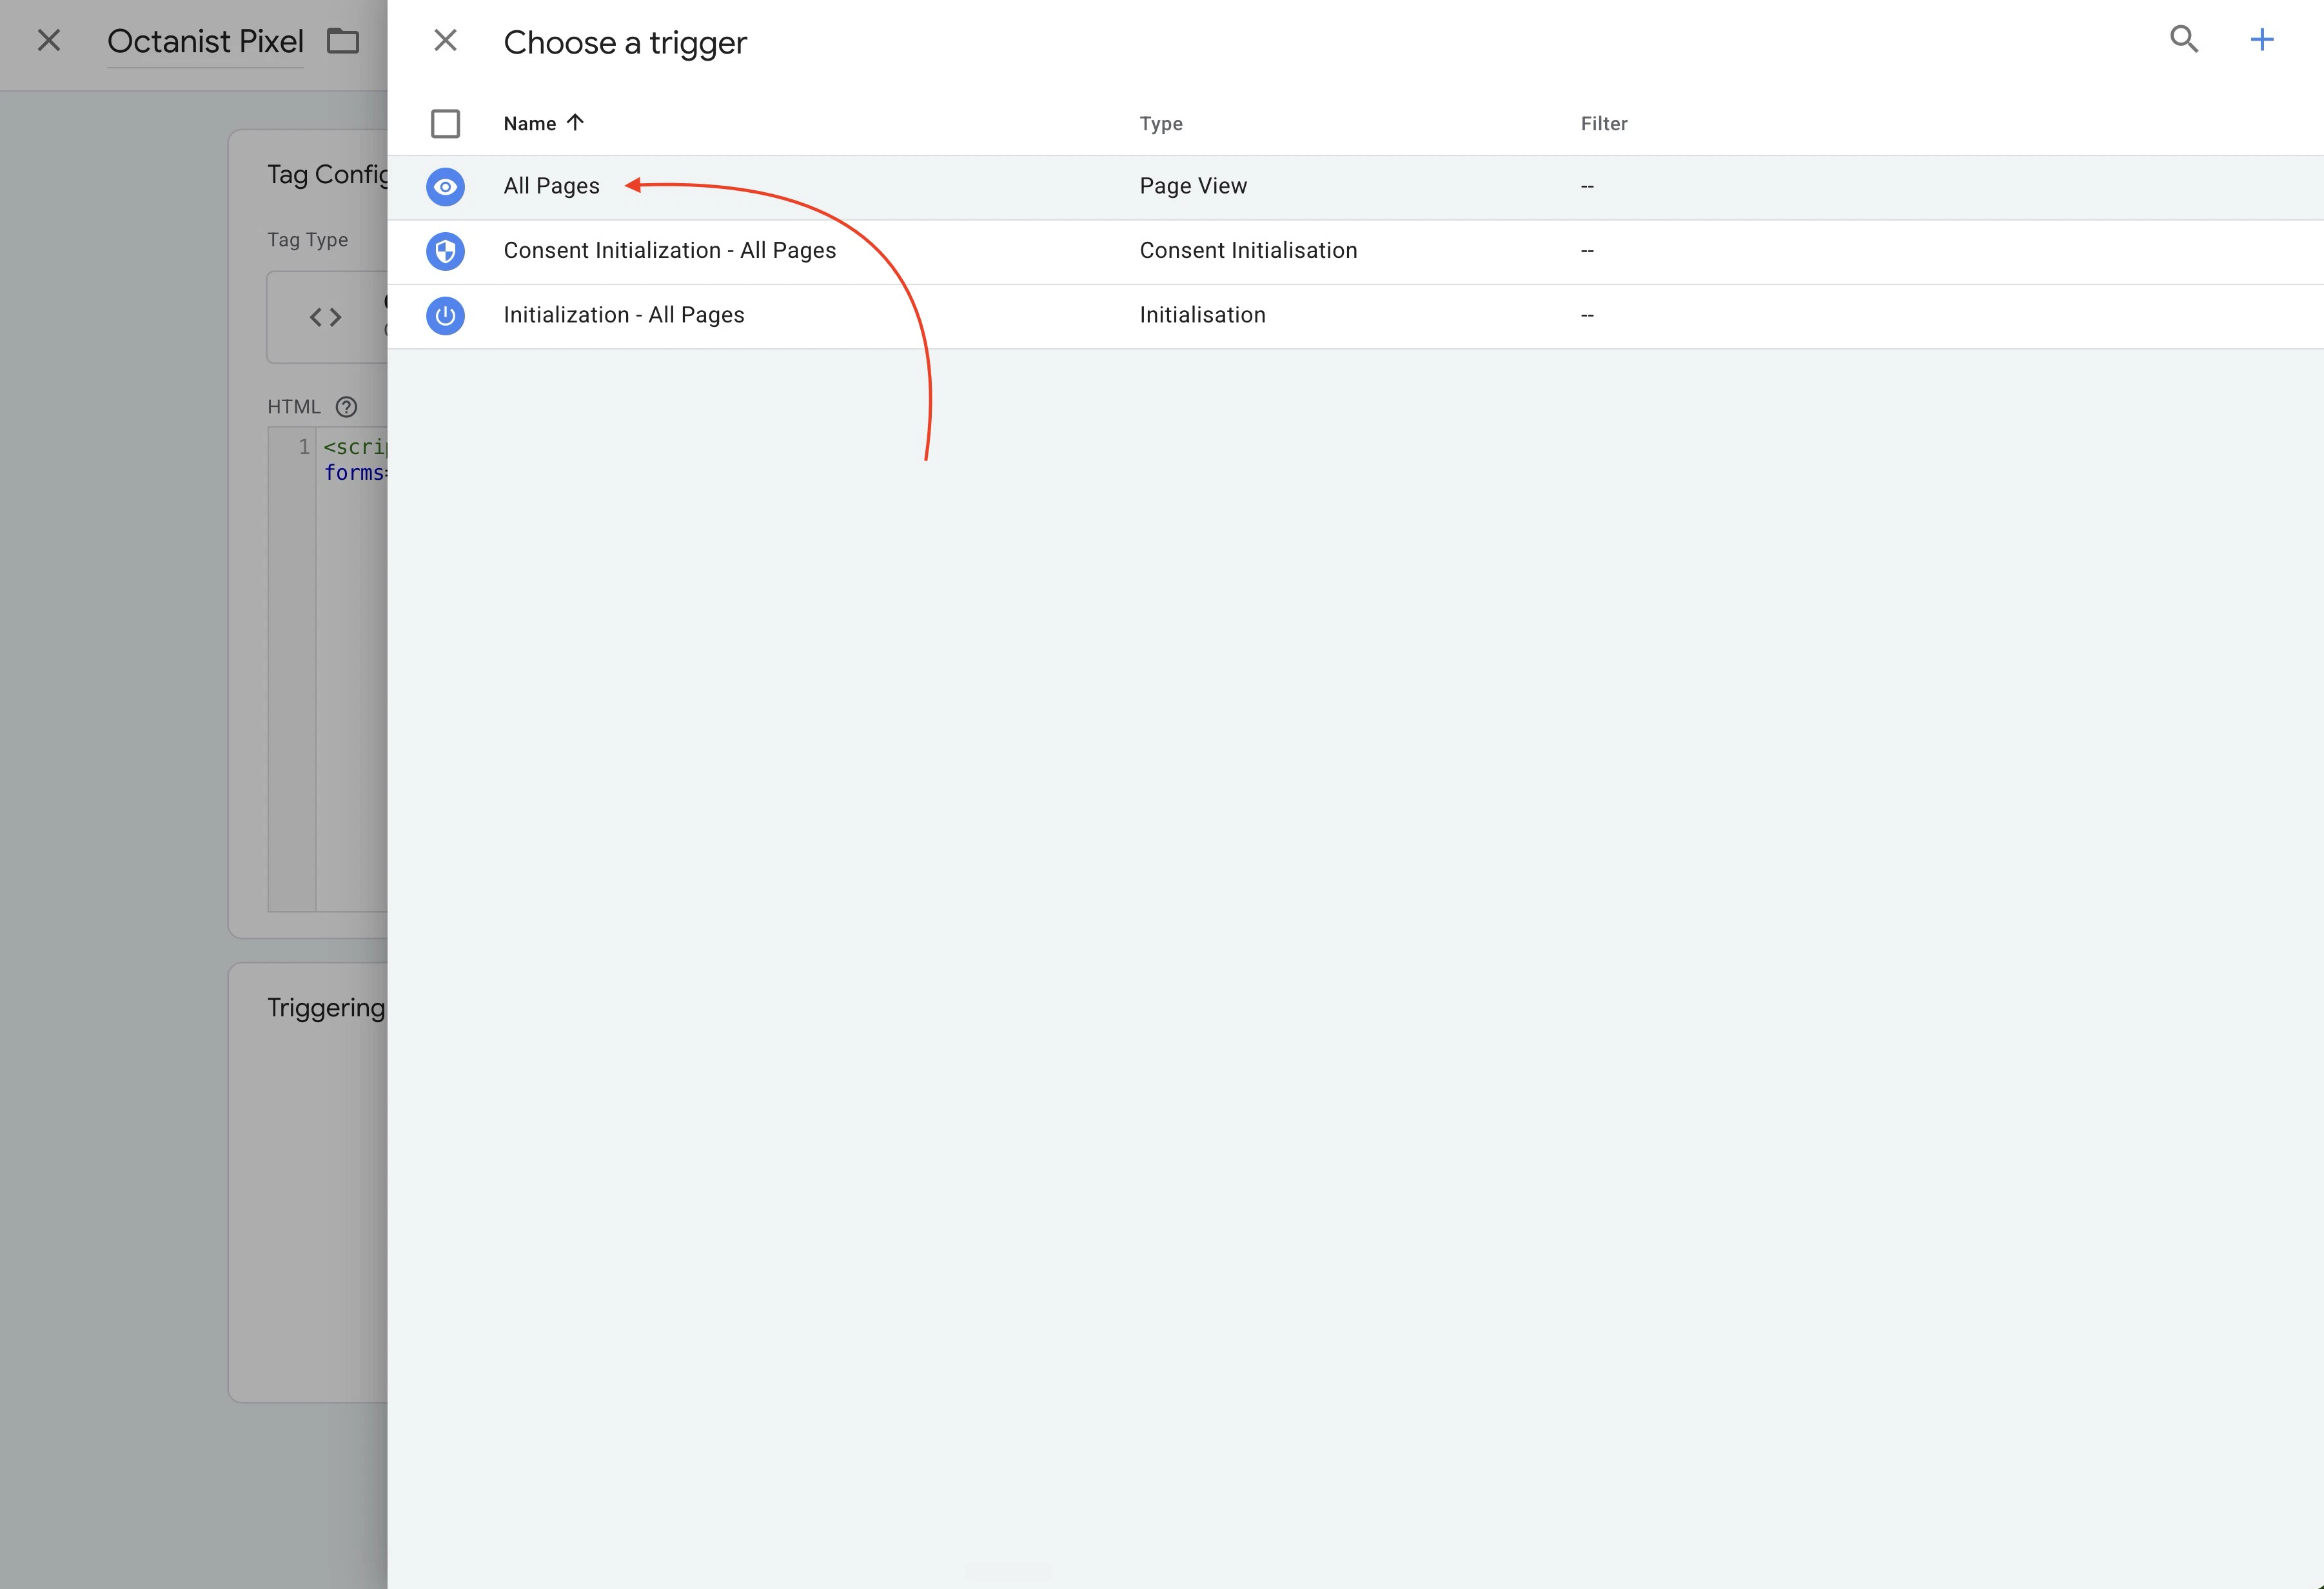Open the Triggering section card
Screen dimensions: 2324x1589
coord(308,1182)
